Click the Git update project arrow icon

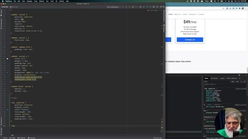(x=144, y=7)
